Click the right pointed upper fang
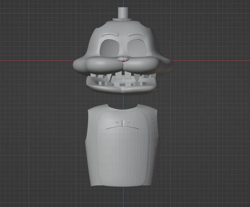Viewport: 250px width, 207px height. (137, 77)
